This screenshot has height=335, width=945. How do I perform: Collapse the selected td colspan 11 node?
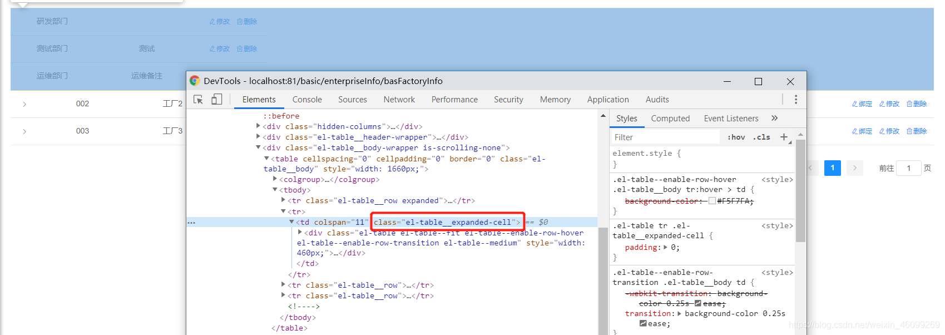[291, 222]
